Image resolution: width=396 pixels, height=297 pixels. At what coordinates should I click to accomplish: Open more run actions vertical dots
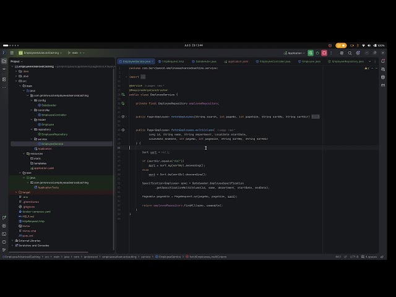point(331,53)
